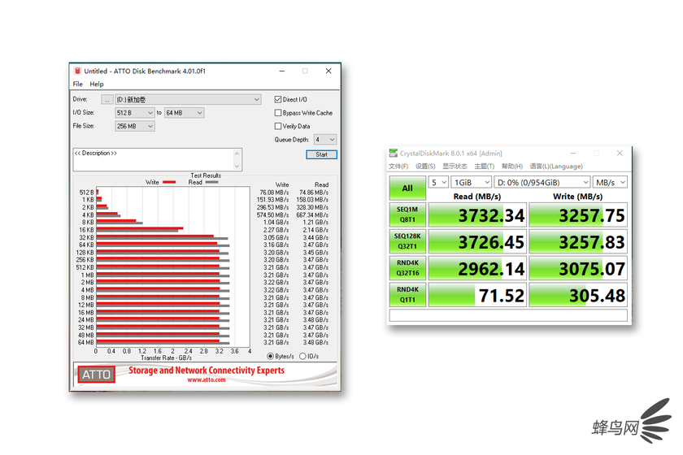683x455 pixels.
Task: Click RND4K Q1T1 write result 305.48
Action: pos(578,295)
